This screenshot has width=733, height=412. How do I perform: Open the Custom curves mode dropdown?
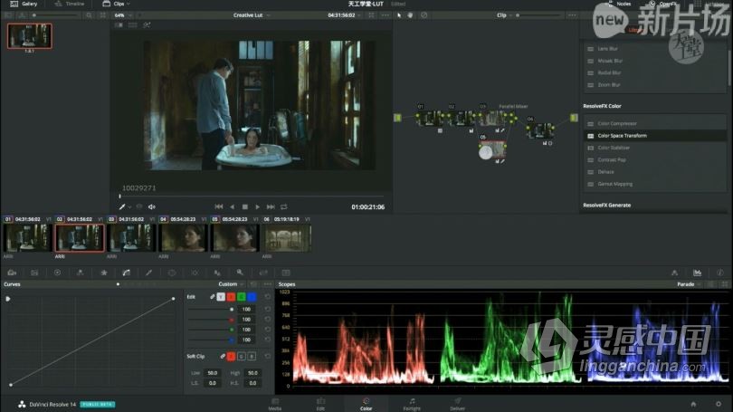point(231,284)
